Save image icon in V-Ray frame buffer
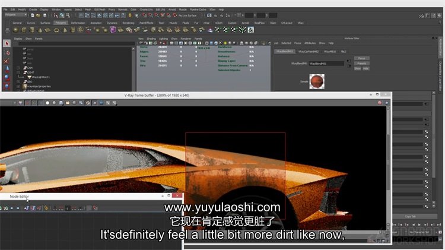 pyautogui.click(x=61, y=103)
